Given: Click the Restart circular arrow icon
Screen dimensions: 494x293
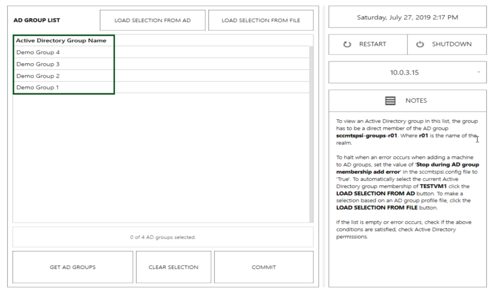Looking at the screenshot, I should pyautogui.click(x=347, y=44).
